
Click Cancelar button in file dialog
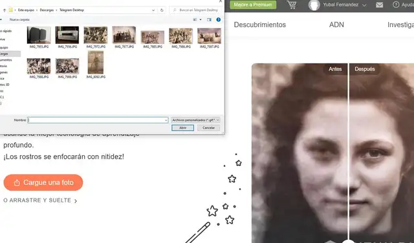(208, 128)
